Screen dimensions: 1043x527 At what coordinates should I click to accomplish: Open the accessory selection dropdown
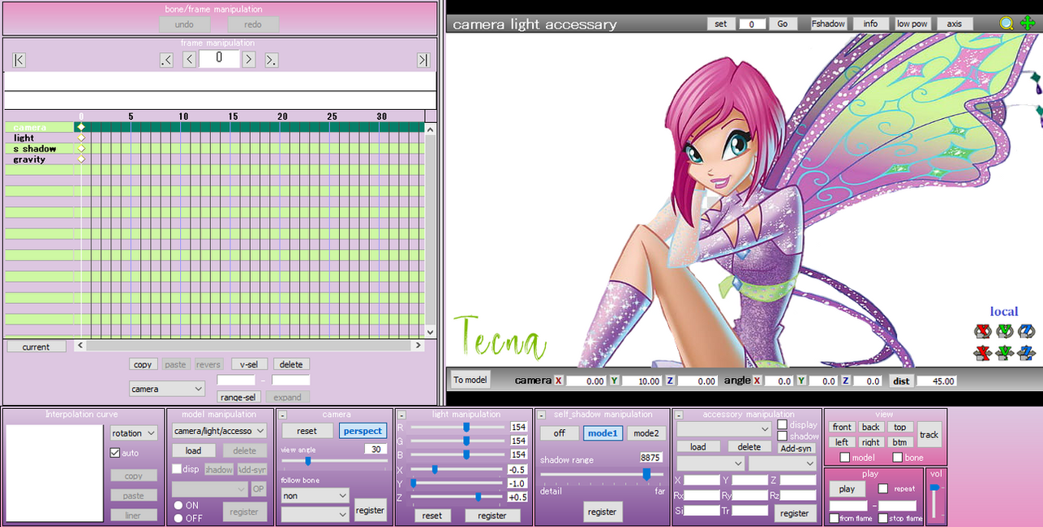click(x=724, y=429)
